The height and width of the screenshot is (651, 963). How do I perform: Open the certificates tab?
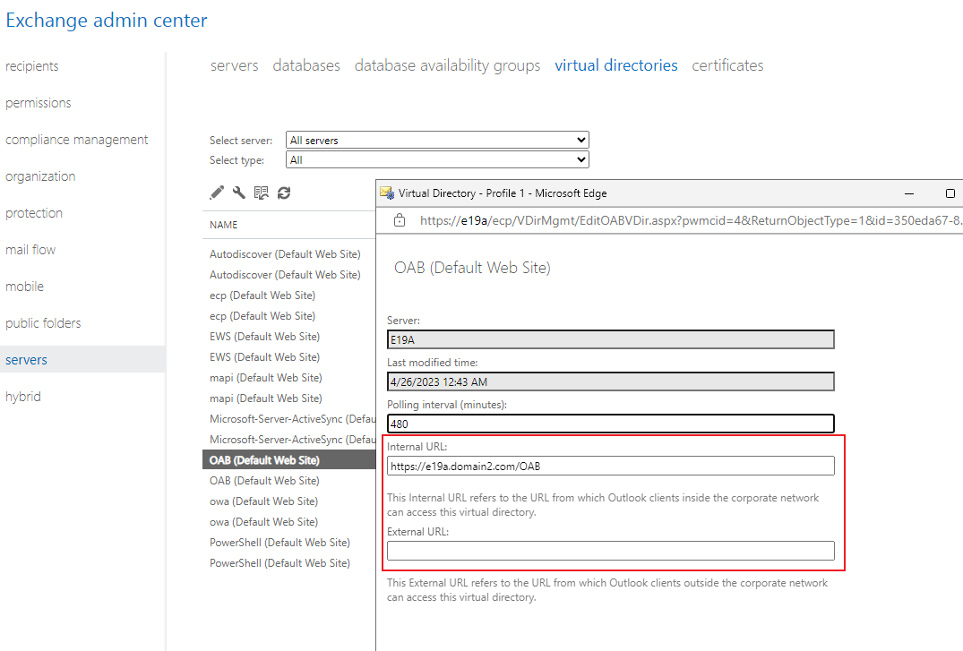pos(727,65)
